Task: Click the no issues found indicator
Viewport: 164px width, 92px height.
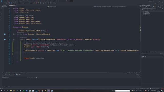Action: coord(14,73)
